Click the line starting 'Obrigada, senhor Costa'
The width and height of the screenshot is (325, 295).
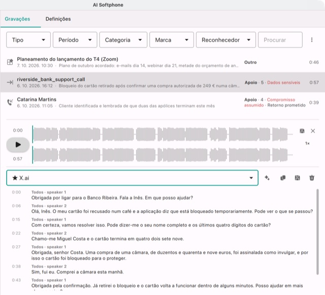click(x=170, y=255)
